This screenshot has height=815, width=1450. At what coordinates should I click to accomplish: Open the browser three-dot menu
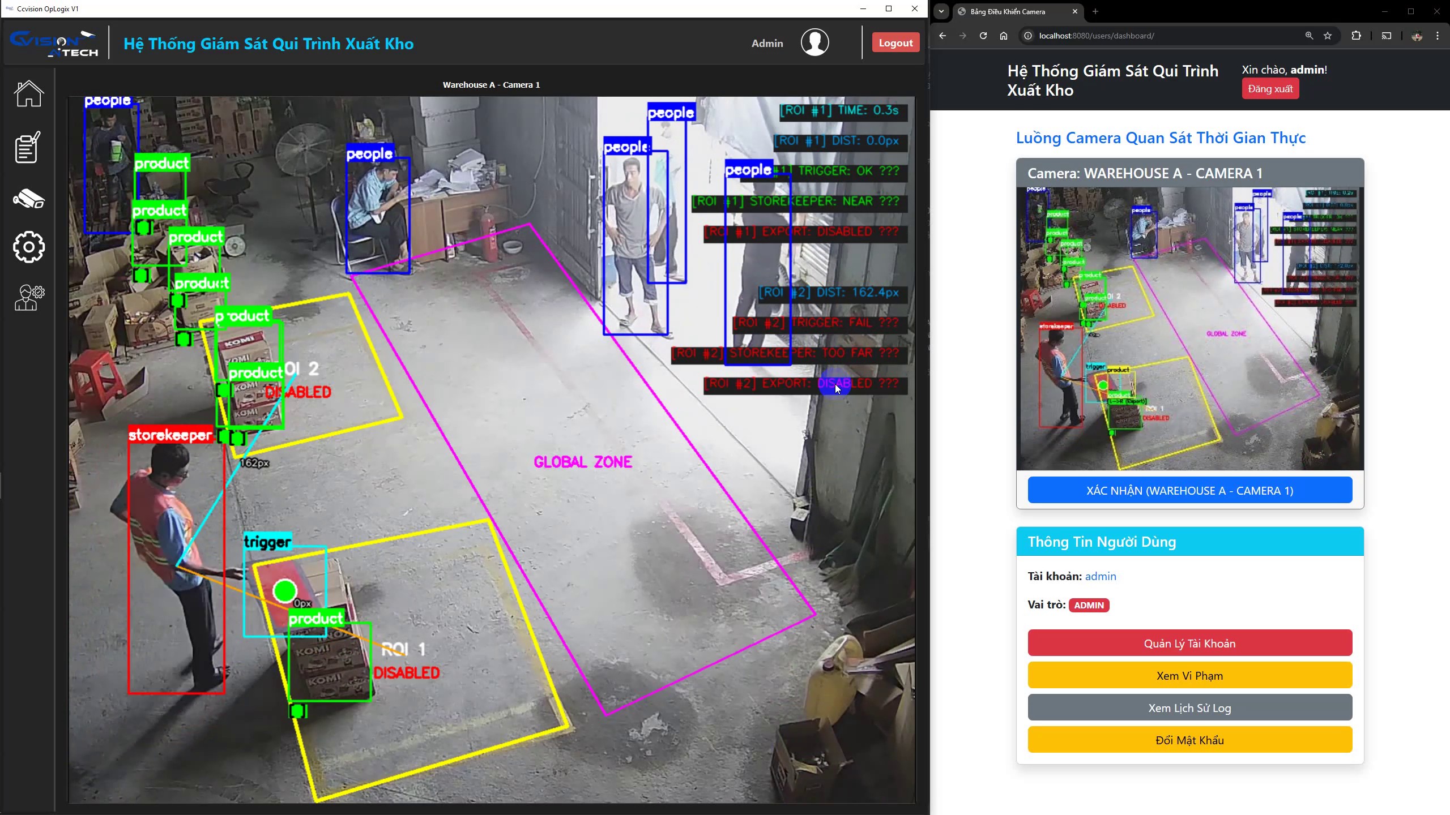pos(1438,36)
